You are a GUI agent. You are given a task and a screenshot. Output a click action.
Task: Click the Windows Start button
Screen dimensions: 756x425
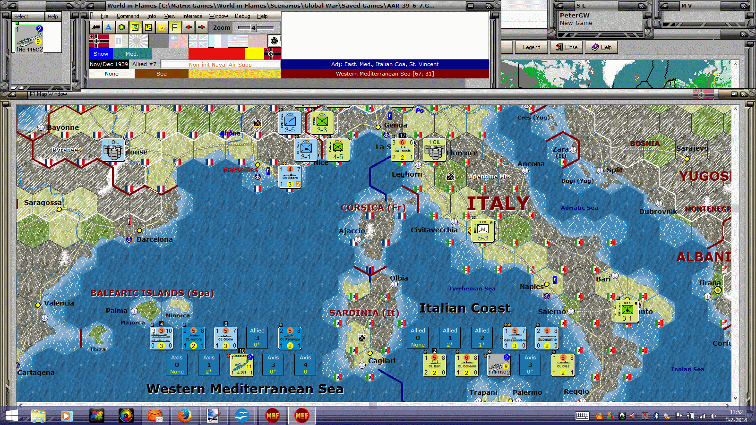(11, 416)
